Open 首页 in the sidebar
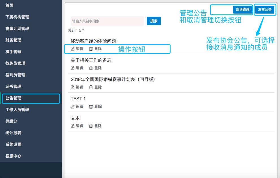This screenshot has height=178, width=280. (9, 5)
